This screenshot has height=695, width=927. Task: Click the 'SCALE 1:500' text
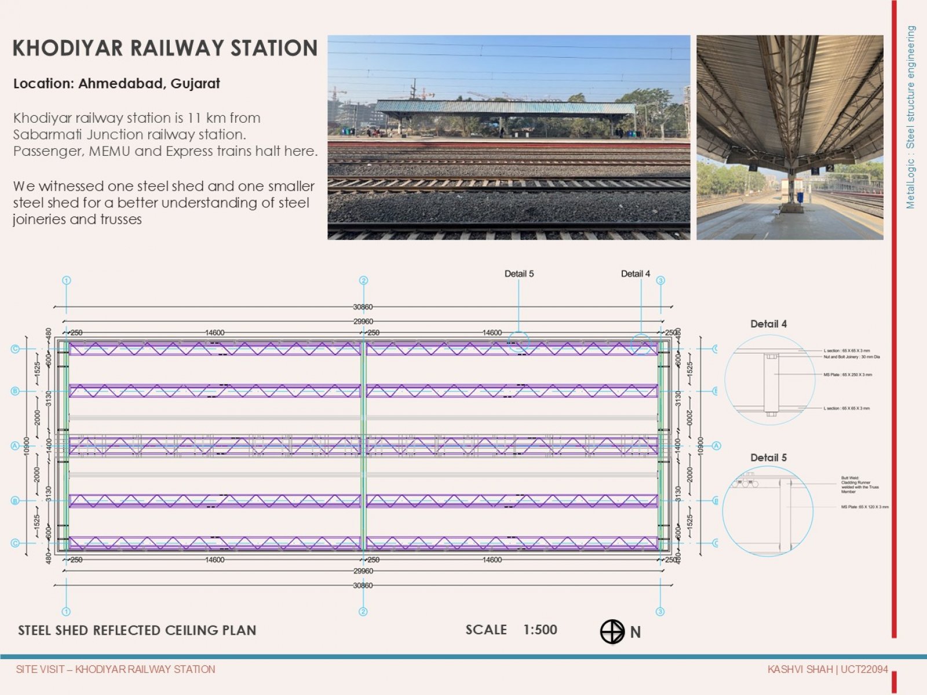coord(512,630)
